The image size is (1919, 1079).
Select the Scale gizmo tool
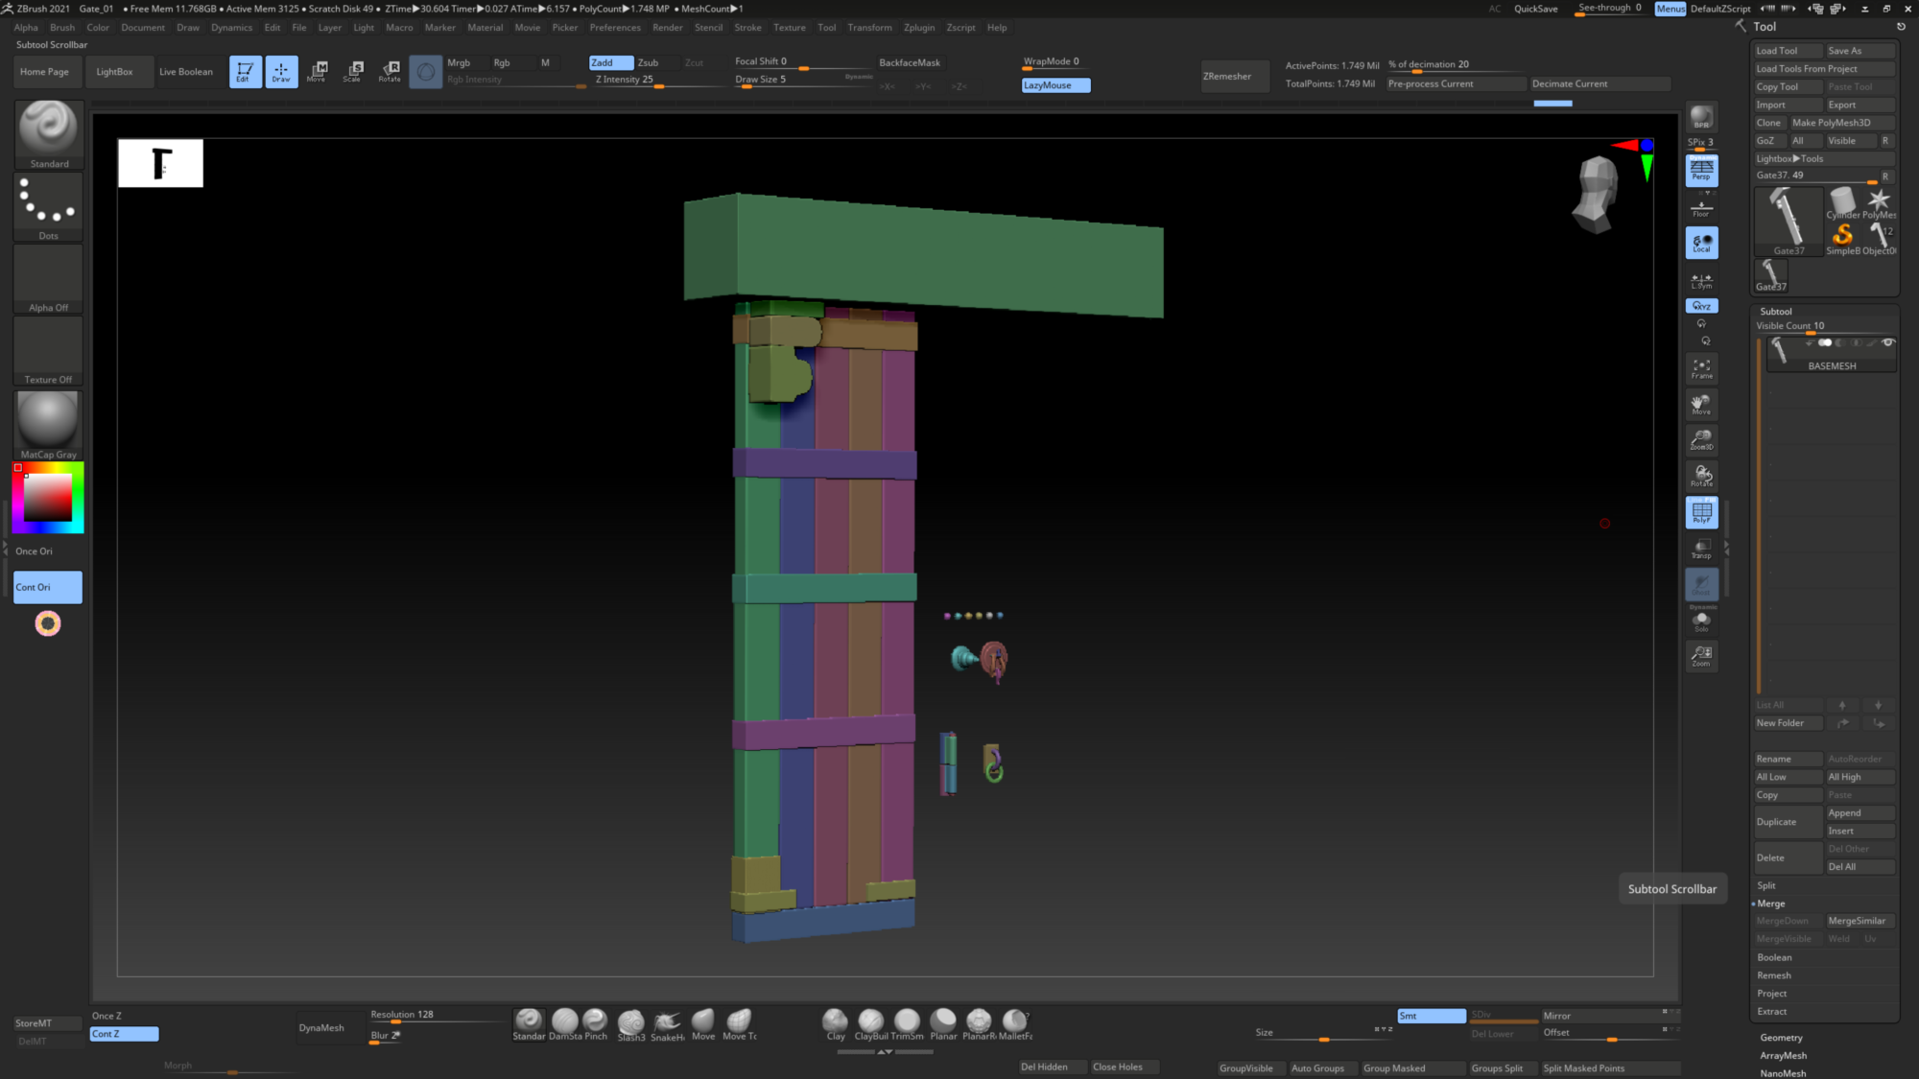tap(352, 71)
